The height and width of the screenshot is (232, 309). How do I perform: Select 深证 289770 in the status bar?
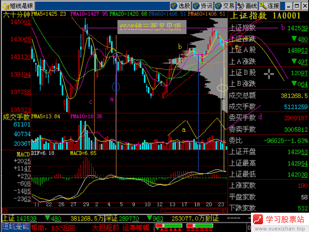pos(122,218)
